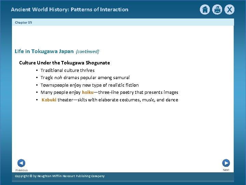Click the Houghton Mifflin Harcourt copyright notice
The width and height of the screenshot is (246, 185).
[60, 176]
